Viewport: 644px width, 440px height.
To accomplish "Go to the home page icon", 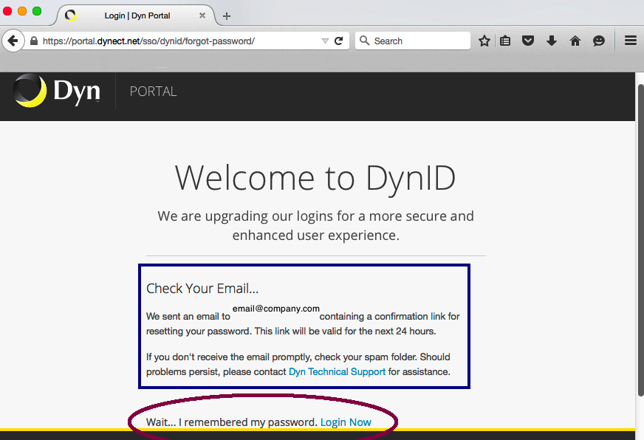I will click(575, 41).
